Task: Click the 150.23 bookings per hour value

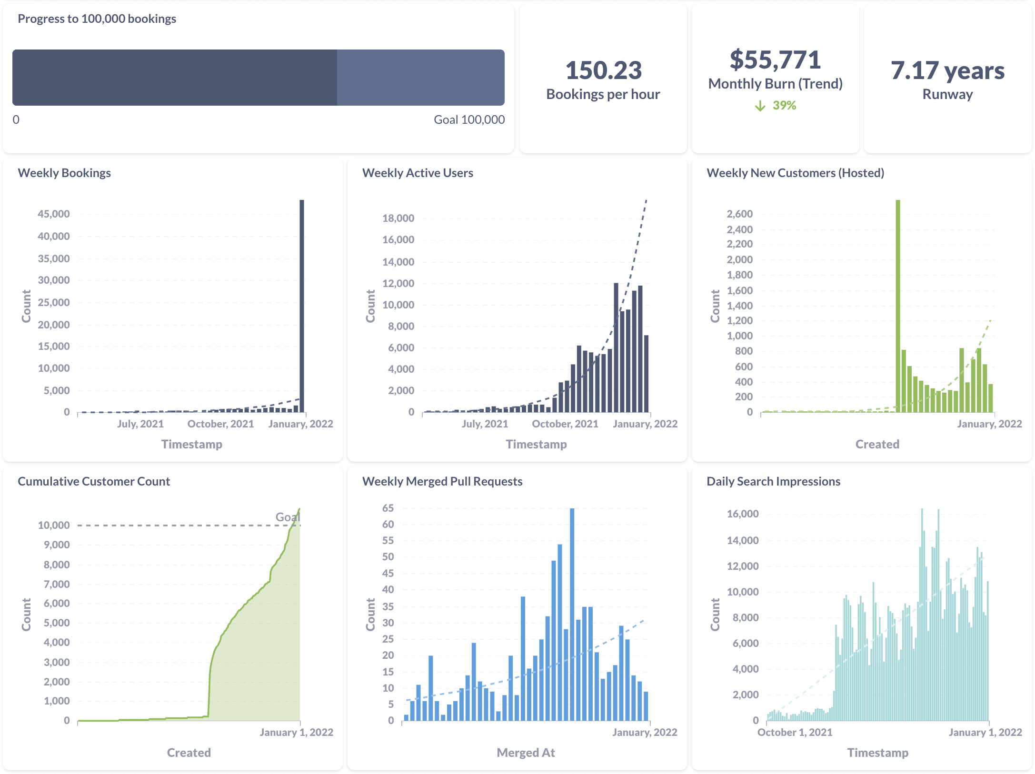Action: [x=603, y=70]
